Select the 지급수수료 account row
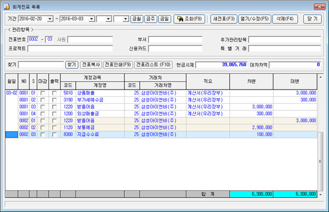Viewport: 329px width, 212px height. (161, 134)
